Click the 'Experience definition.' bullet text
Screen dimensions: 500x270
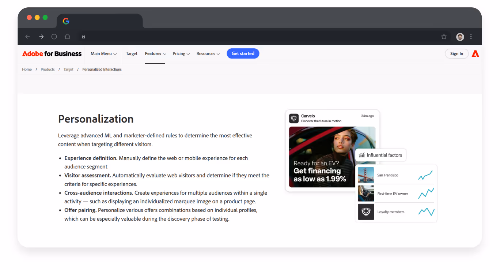[x=91, y=158]
